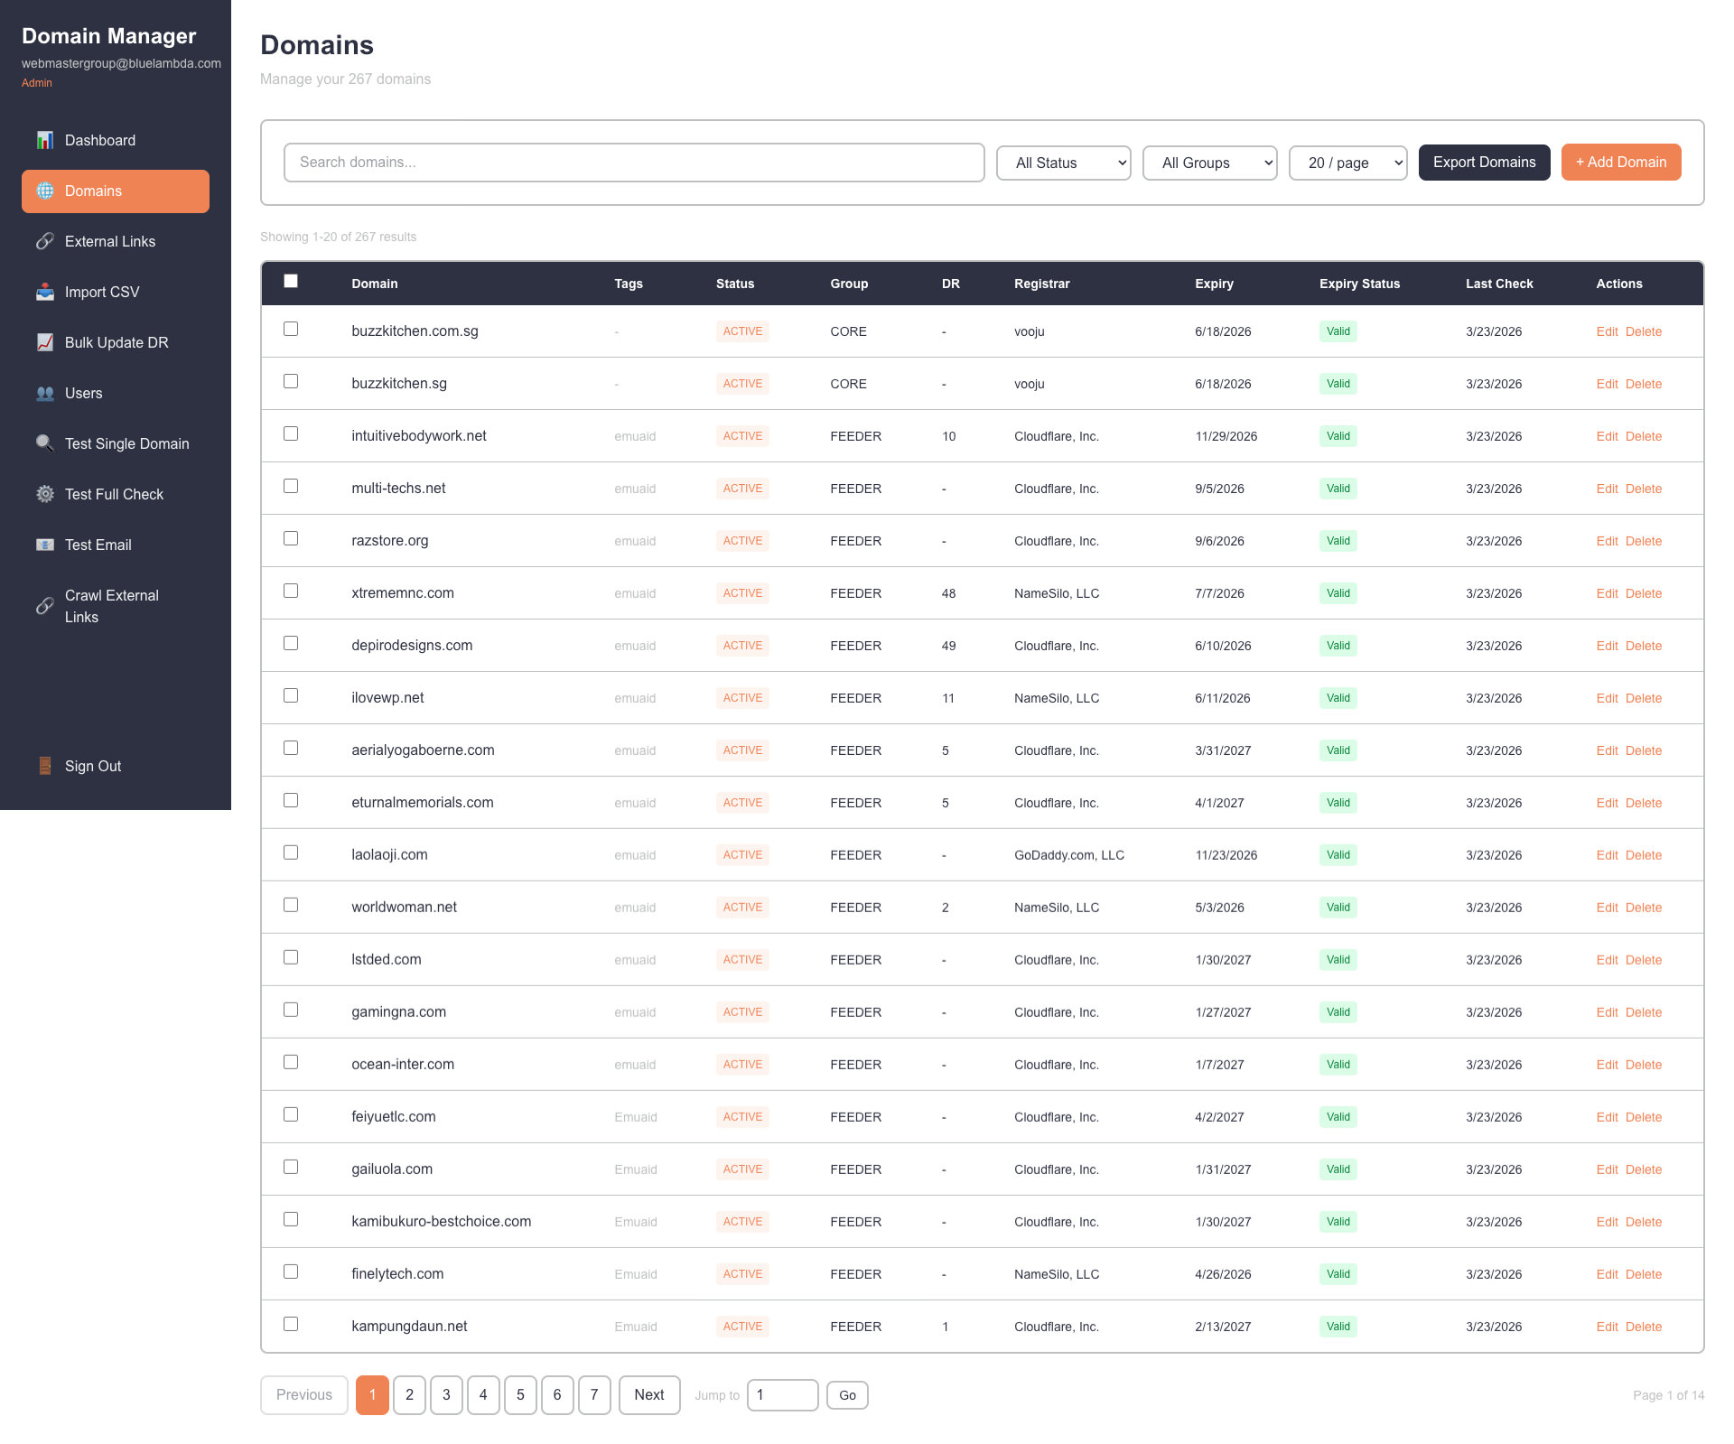The height and width of the screenshot is (1444, 1734).
Task: Start Crawl External Links
Action: point(110,606)
